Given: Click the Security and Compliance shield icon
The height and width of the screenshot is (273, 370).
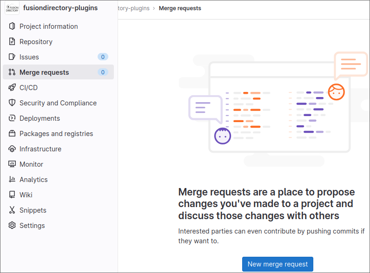Looking at the screenshot, I should pyautogui.click(x=12, y=103).
